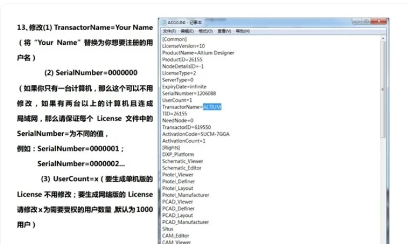The height and width of the screenshot is (244, 408).
Task: Click the TransactorName= label text
Action: [183, 107]
